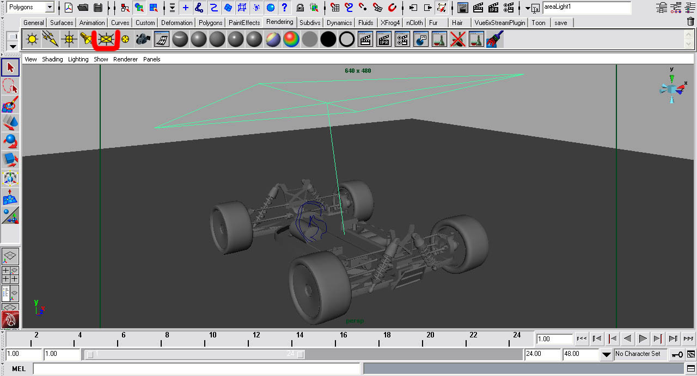Select the Lasso tool
Image resolution: width=697 pixels, height=376 pixels.
(x=10, y=86)
